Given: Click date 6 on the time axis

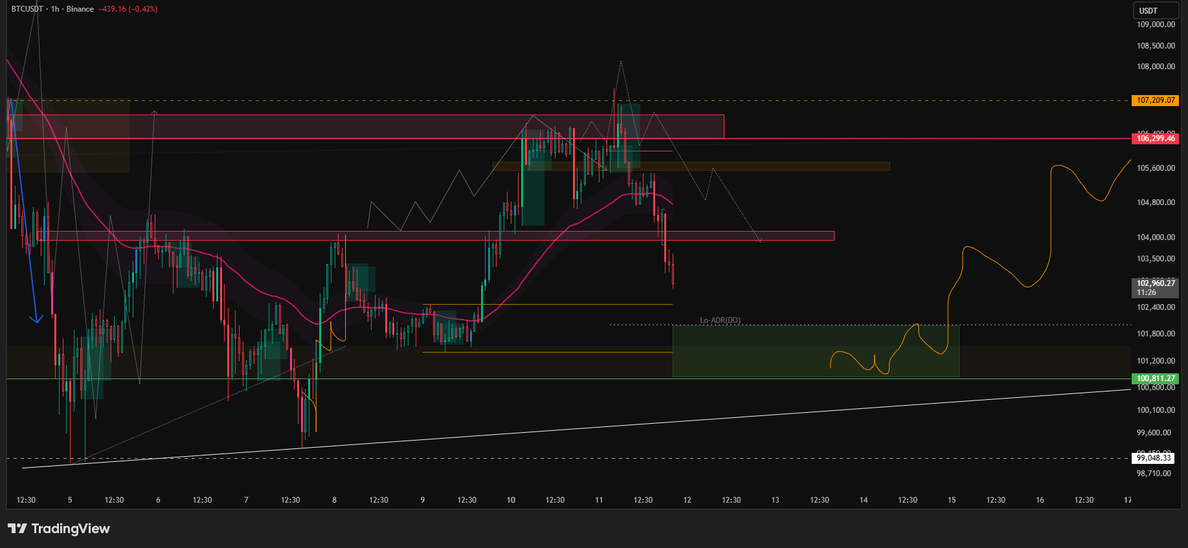Looking at the screenshot, I should (x=158, y=500).
